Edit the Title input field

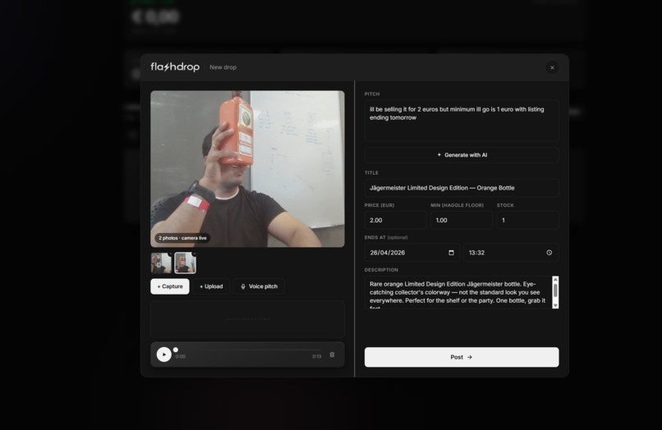pos(462,188)
